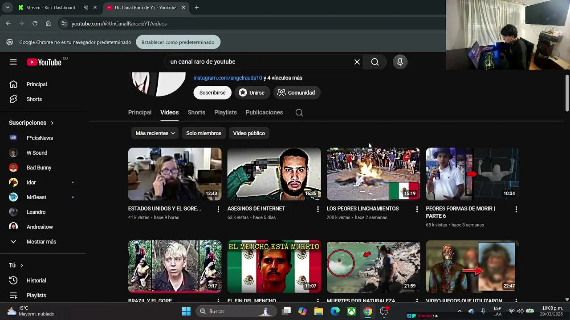Open the Publicaciones channel tab
570x320 pixels.
click(x=264, y=112)
